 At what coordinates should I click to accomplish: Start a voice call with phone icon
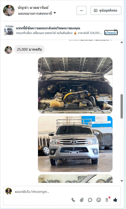(x=73, y=200)
